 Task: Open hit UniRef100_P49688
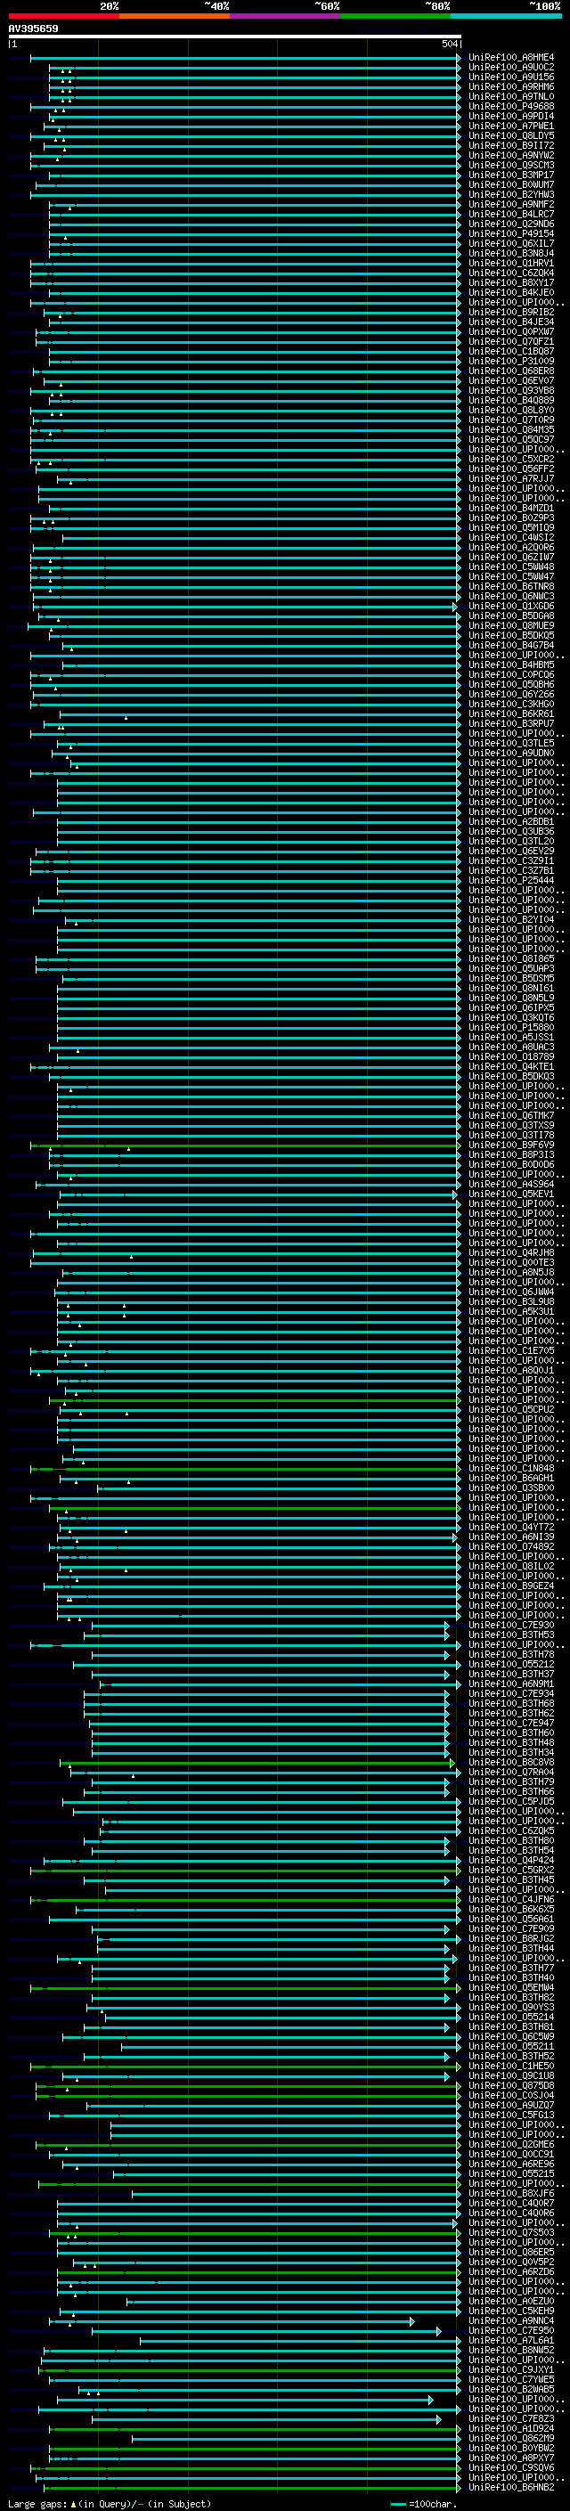511,106
